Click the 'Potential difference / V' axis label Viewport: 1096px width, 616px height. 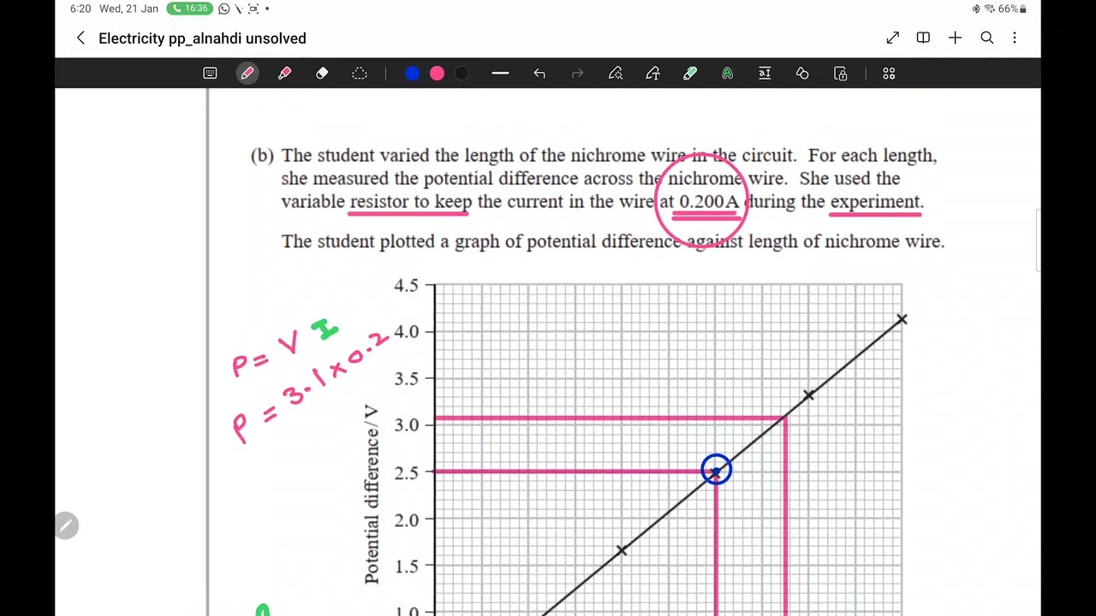pyautogui.click(x=372, y=494)
